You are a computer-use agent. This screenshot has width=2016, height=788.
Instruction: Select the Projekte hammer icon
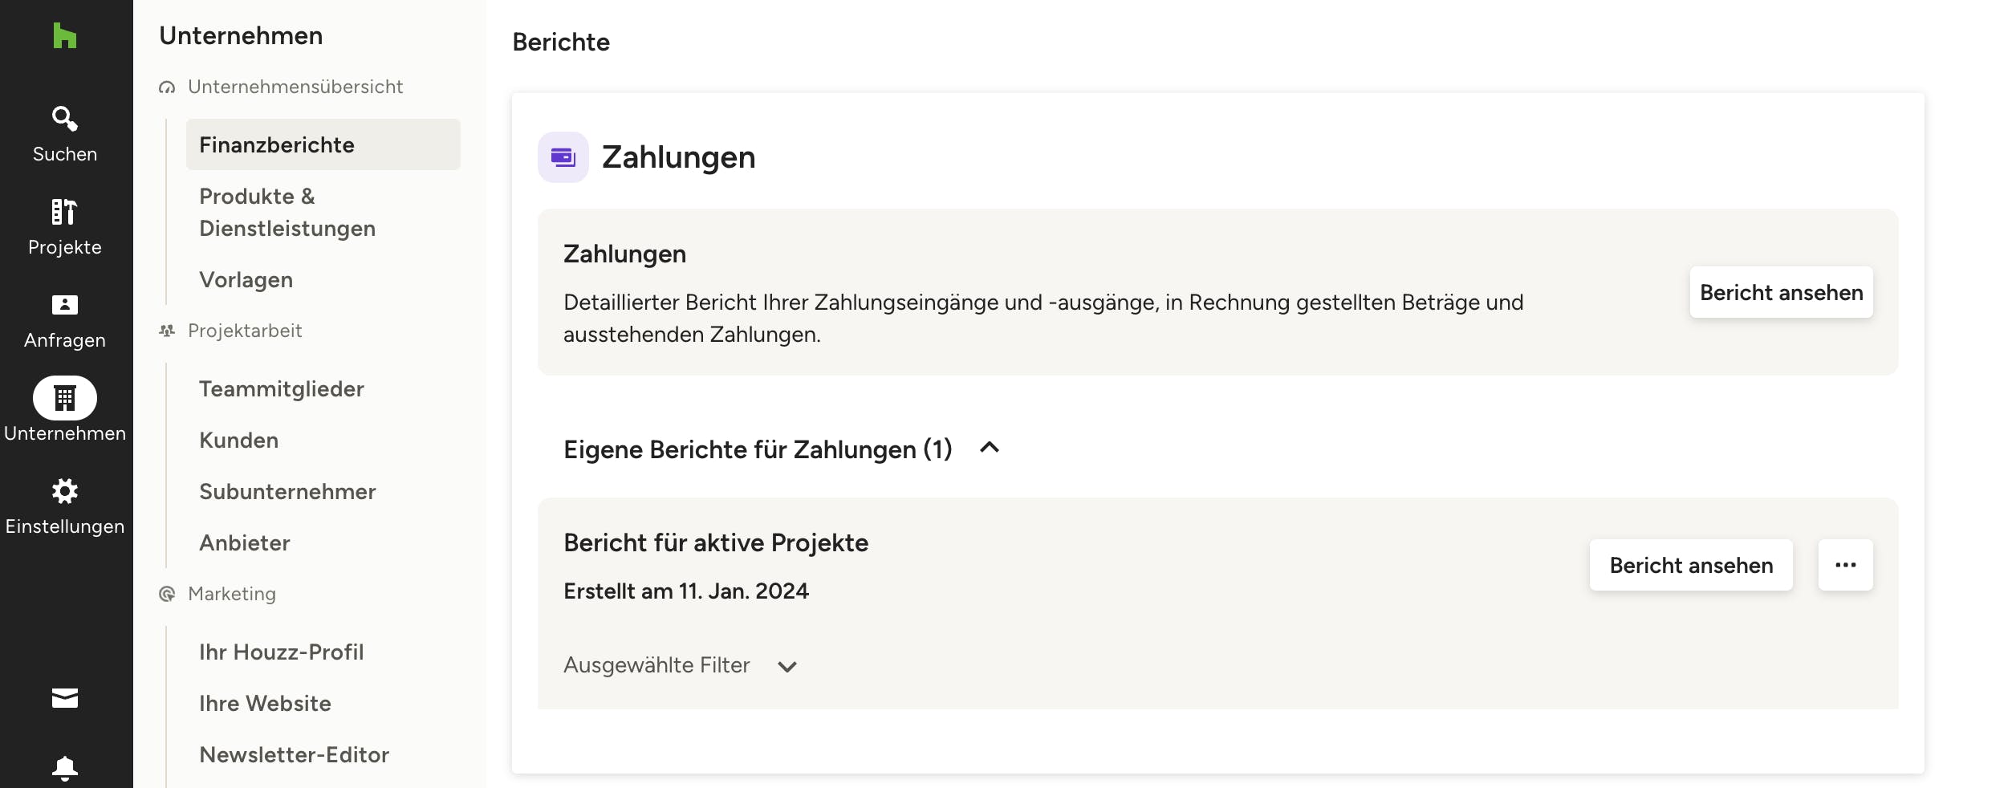(x=64, y=212)
